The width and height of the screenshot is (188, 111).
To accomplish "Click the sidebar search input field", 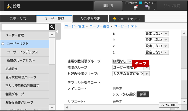I will click(26, 27).
